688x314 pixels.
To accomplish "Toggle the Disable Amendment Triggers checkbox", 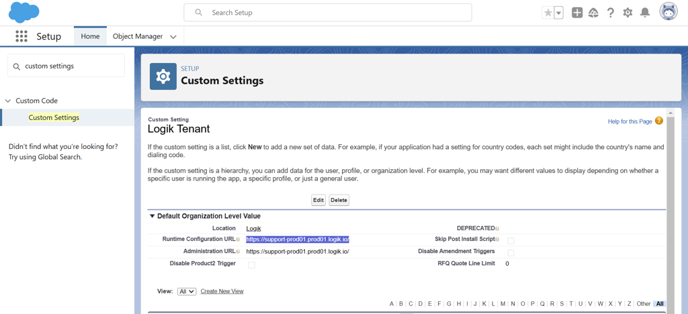I will coord(511,253).
